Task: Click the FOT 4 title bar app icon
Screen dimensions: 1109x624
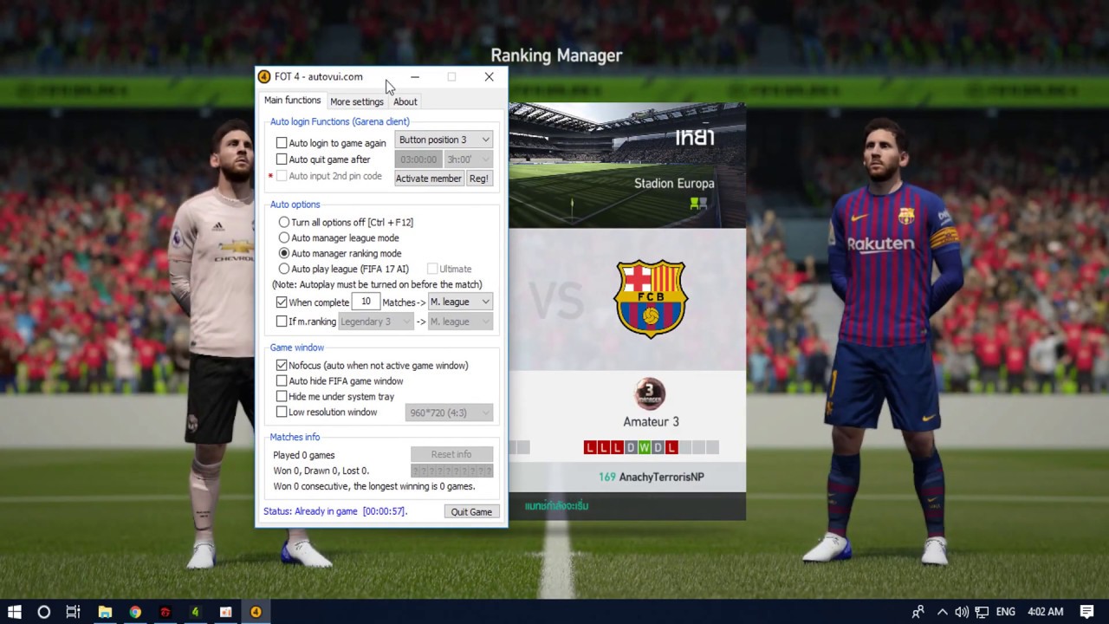Action: point(264,76)
